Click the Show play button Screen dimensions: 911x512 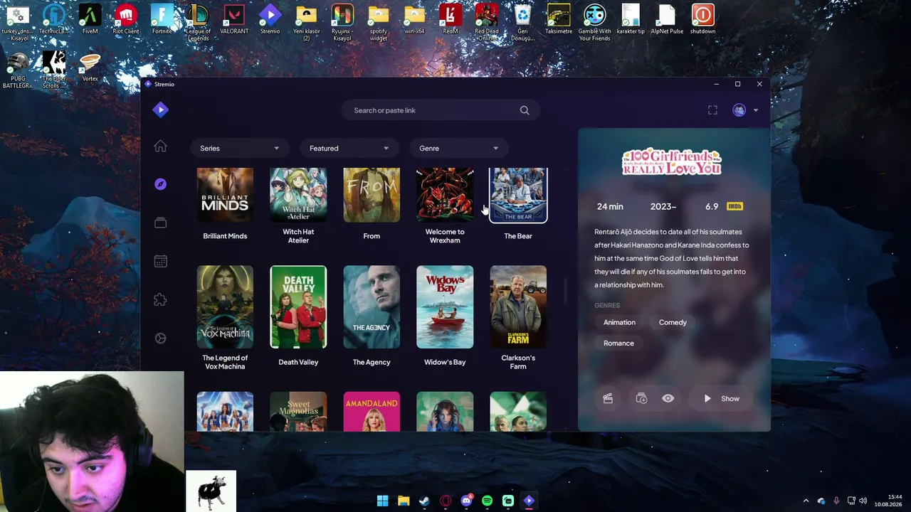722,399
